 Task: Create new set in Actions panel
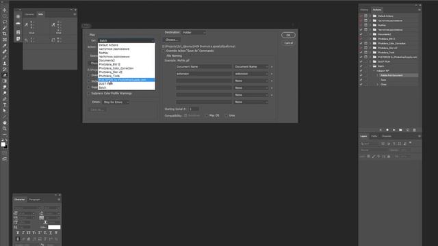(x=400, y=130)
